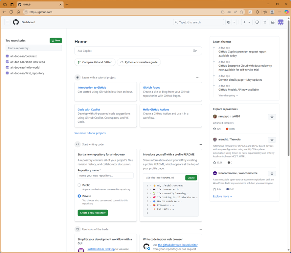The width and height of the screenshot is (291, 253).
Task: Open GitHub Copilot premium request report change
Action: coord(242,53)
